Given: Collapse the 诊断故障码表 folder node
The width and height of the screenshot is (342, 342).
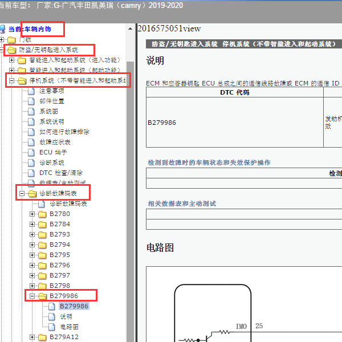Looking at the screenshot, I should click(x=22, y=193).
